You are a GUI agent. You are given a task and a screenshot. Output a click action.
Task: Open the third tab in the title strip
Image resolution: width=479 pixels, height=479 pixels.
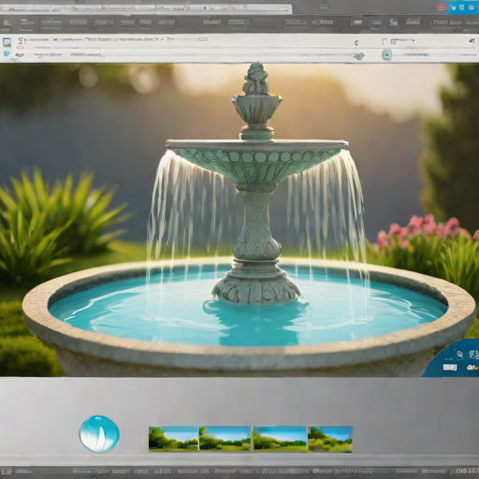[x=129, y=8]
